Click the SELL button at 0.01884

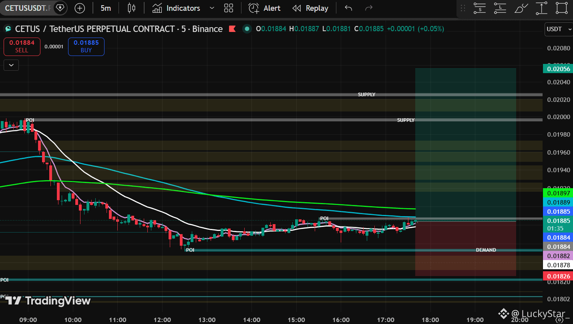[x=22, y=46]
